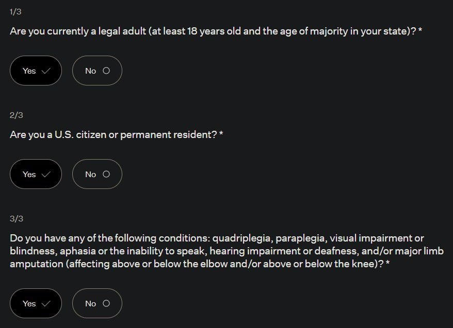Click the checkmark icon on the conditions Yes button

point(45,304)
